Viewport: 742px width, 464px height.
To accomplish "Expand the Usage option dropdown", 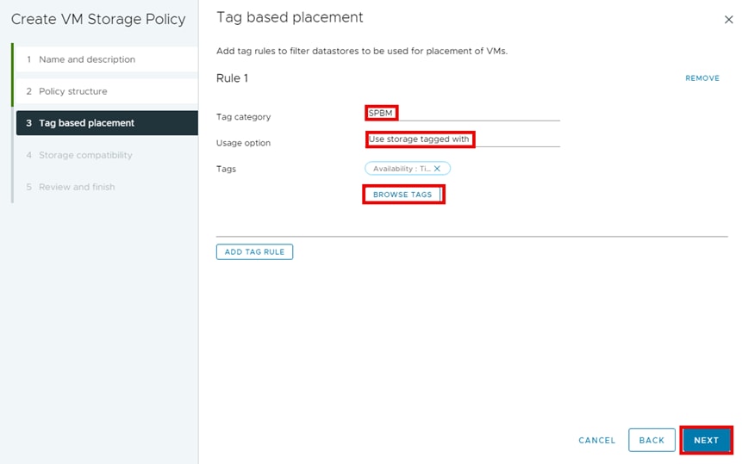I will click(x=463, y=139).
